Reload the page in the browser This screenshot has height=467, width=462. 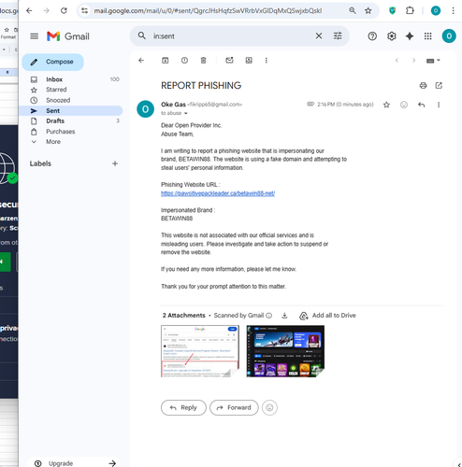[x=64, y=11]
